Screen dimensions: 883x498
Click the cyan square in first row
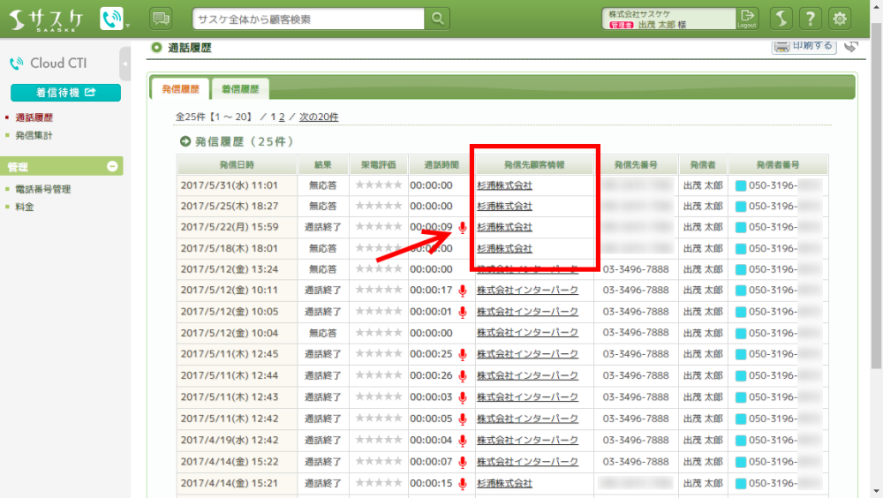coord(741,185)
